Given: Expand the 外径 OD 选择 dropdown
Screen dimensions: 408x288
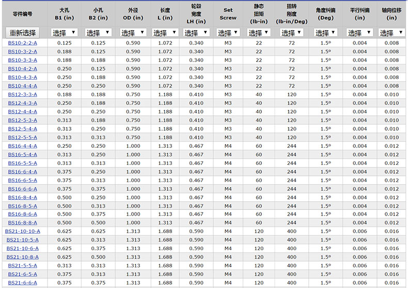Looking at the screenshot, I should click(133, 33).
